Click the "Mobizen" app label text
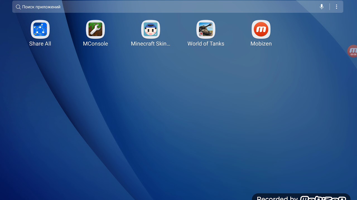Screen dimensions: 357x200 (x=261, y=44)
